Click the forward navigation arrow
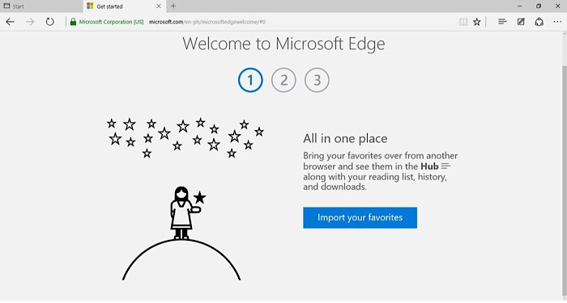 (30, 22)
